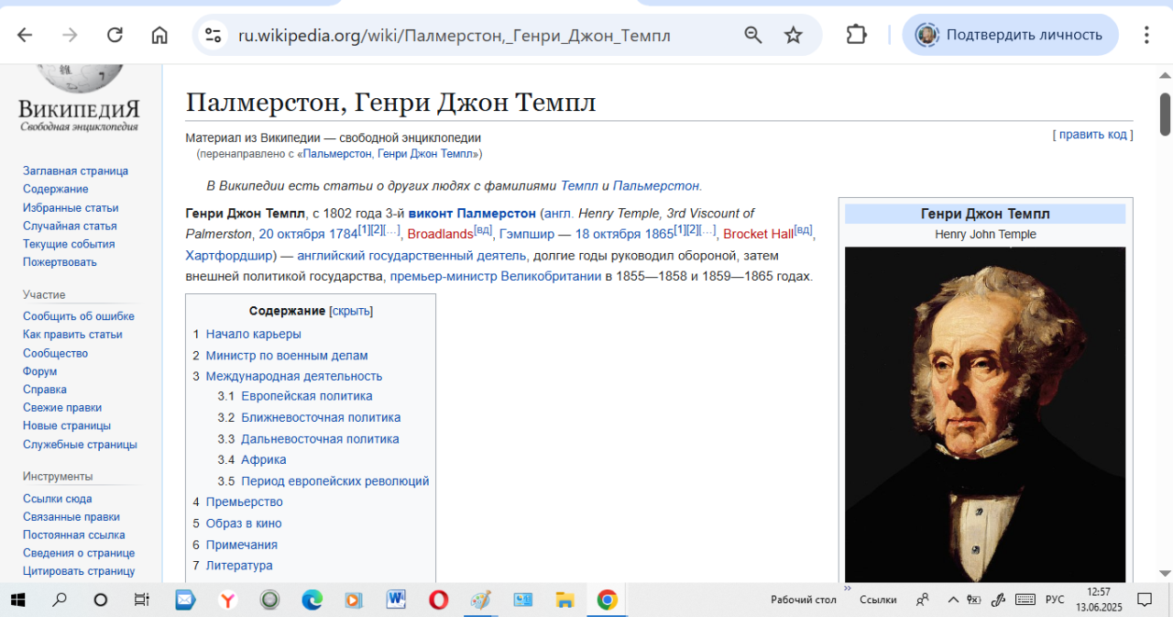Open Новые страницы link

click(x=67, y=426)
